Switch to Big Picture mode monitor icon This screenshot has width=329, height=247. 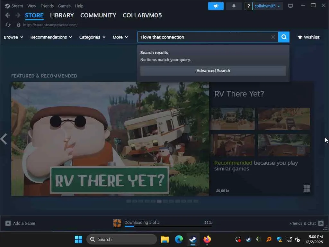[290, 6]
